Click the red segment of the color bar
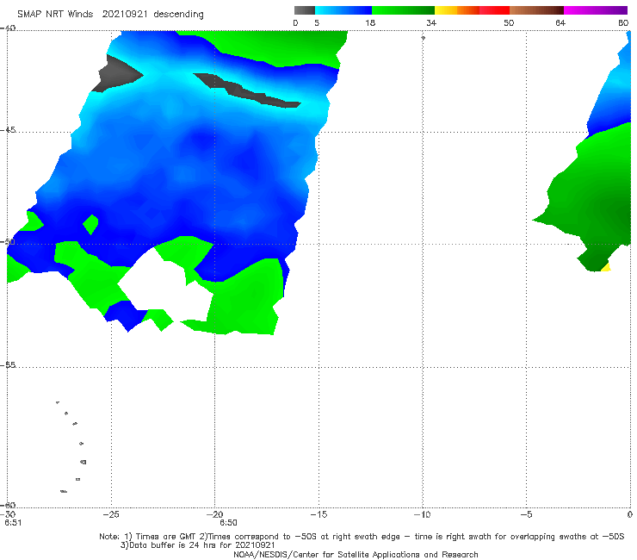This screenshot has width=637, height=560. coord(494,10)
